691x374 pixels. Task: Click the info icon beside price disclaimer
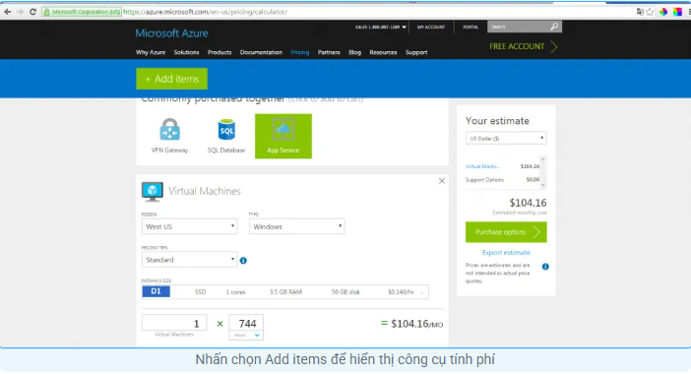(x=545, y=267)
